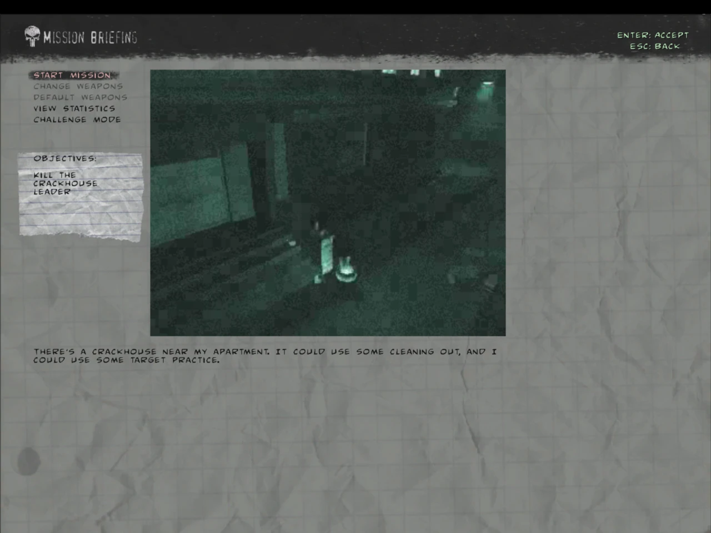The height and width of the screenshot is (533, 711).
Task: Select Start Mission
Action: tap(72, 76)
